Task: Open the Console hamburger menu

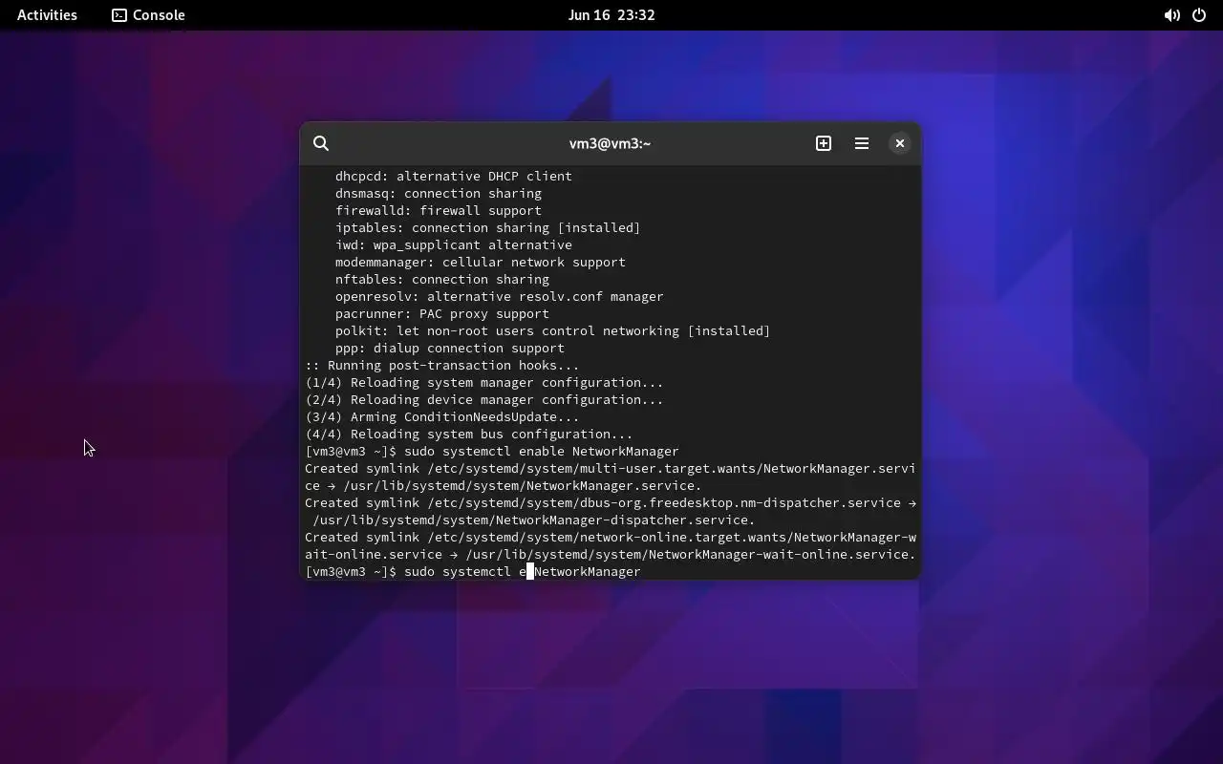Action: (862, 143)
